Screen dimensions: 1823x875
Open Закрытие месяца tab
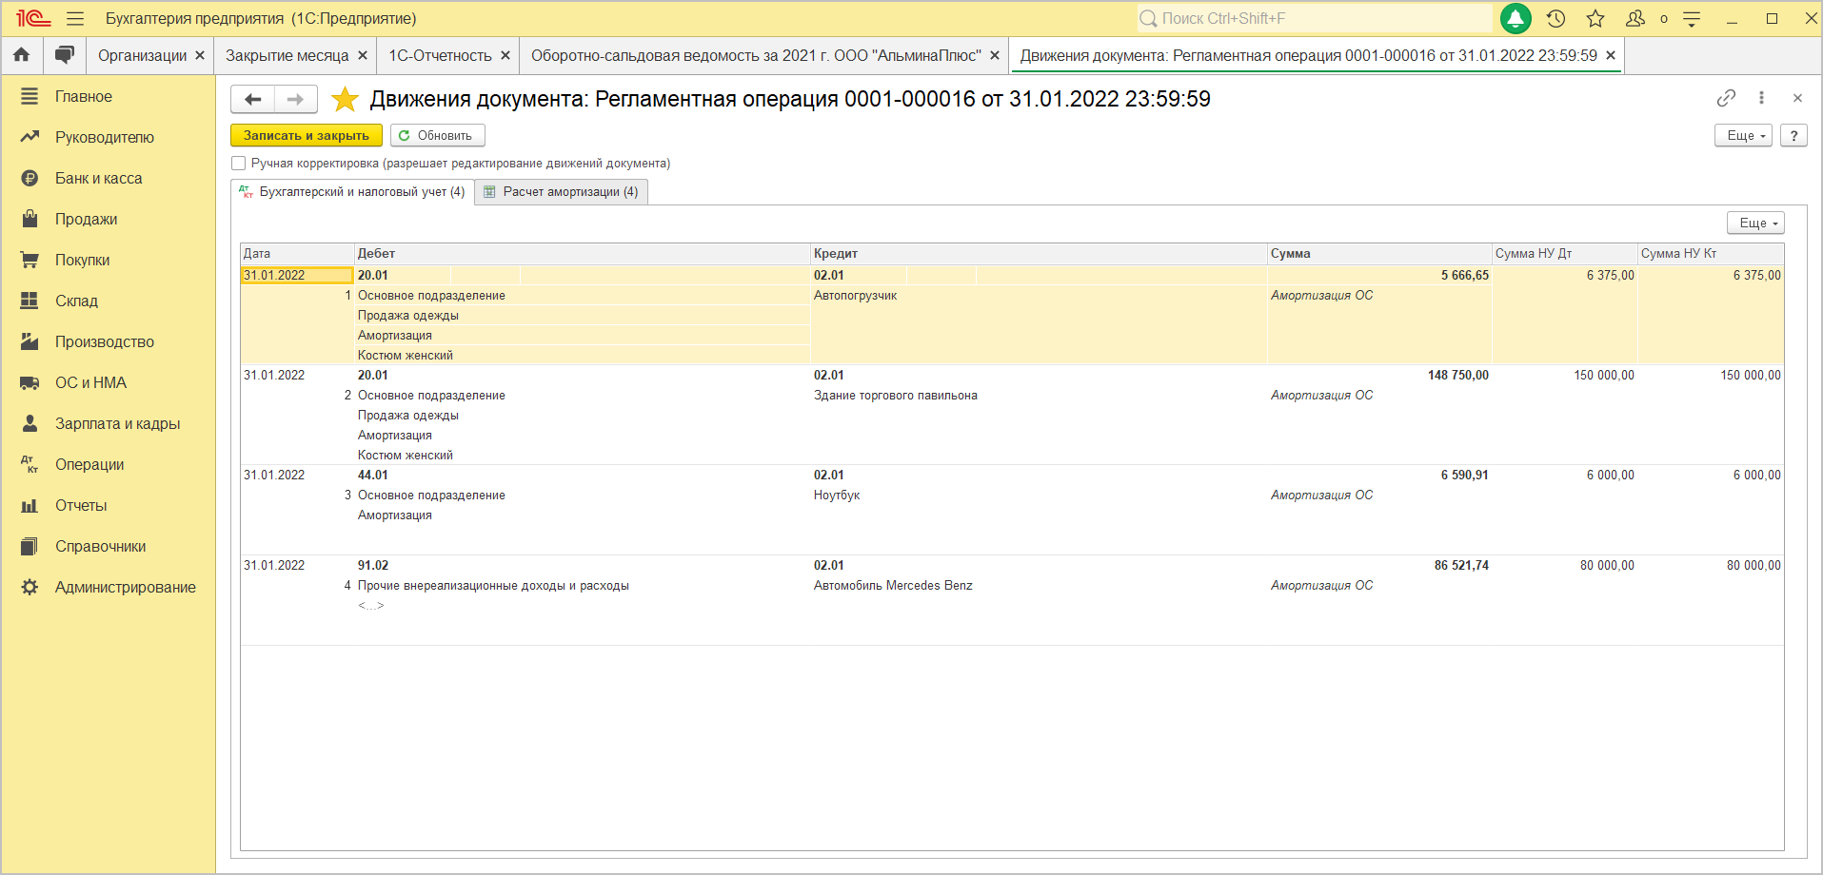pyautogui.click(x=287, y=56)
